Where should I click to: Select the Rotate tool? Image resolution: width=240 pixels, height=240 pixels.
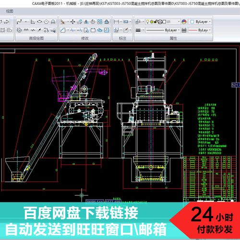click(93, 22)
